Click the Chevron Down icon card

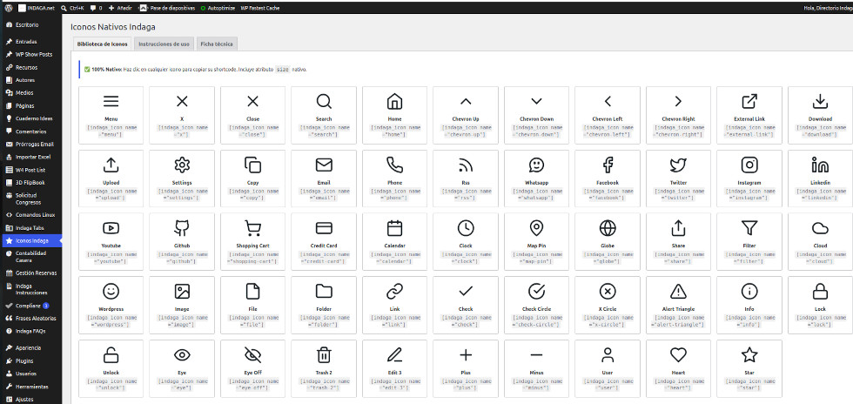click(x=536, y=114)
